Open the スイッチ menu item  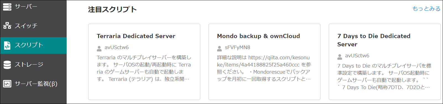click(x=33, y=26)
